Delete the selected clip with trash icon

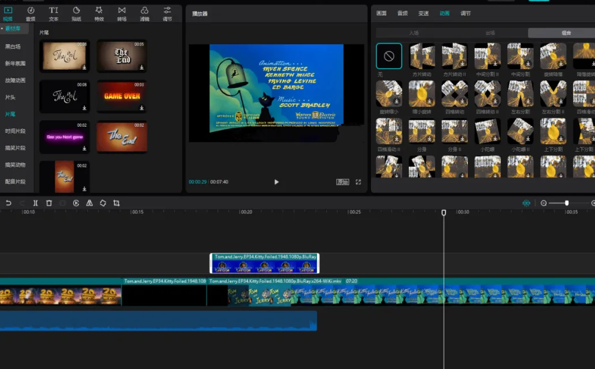coord(49,203)
